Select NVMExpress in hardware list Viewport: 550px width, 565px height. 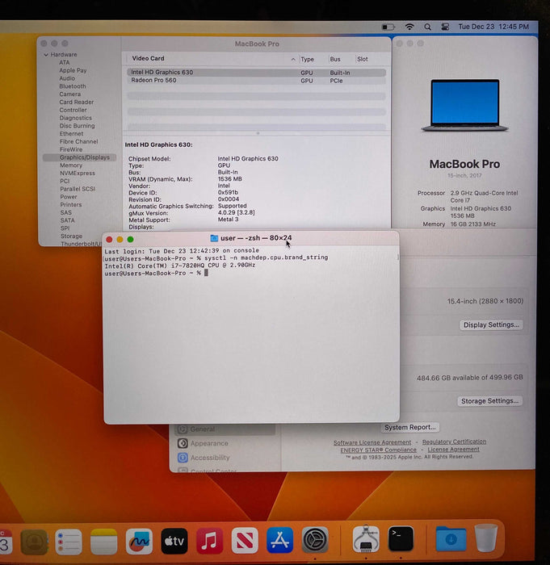pyautogui.click(x=78, y=174)
